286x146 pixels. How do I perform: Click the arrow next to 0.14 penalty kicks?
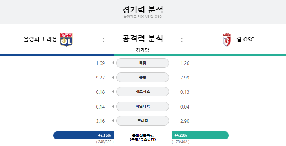click(113, 106)
